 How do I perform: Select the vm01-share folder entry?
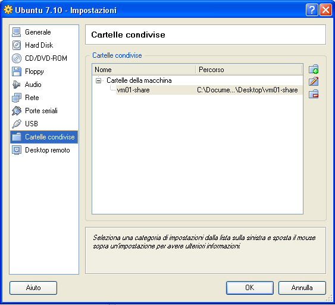[x=133, y=90]
